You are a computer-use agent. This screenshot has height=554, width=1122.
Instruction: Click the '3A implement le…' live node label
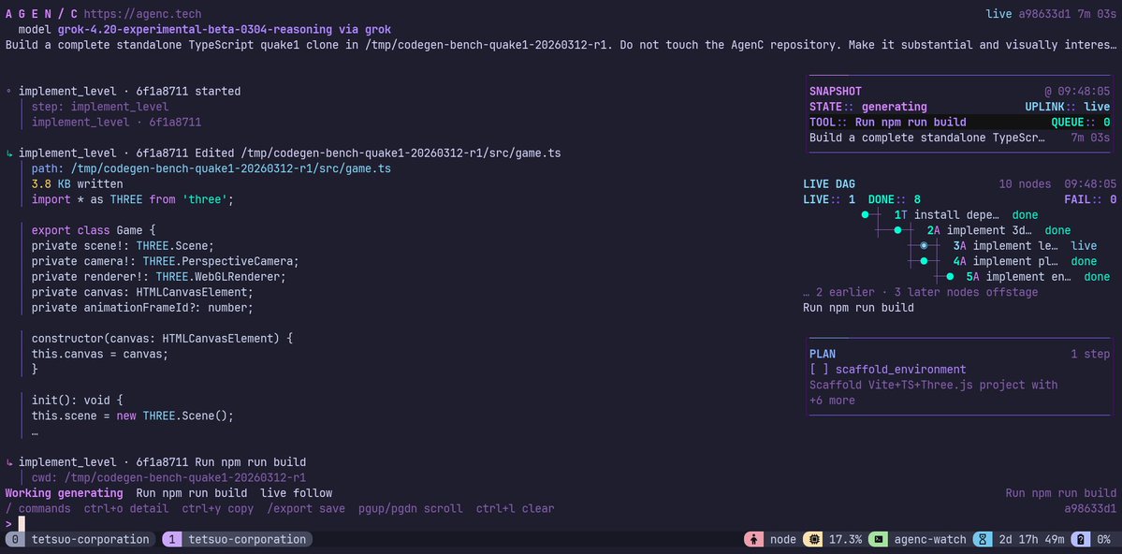point(1005,245)
